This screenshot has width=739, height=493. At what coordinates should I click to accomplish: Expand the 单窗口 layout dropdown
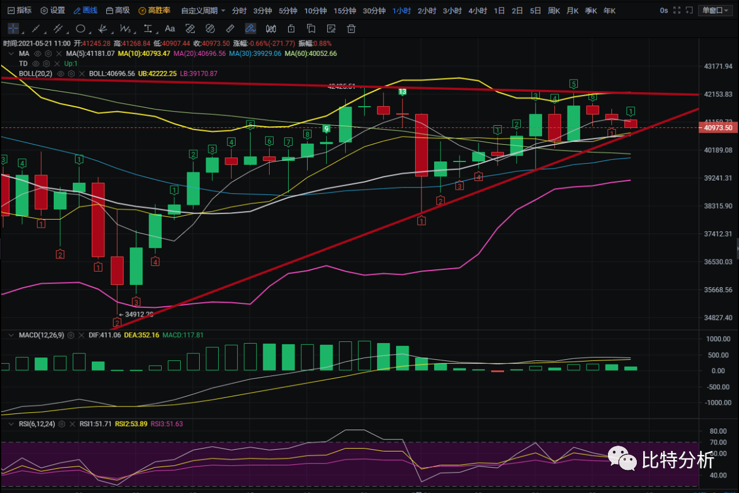point(715,10)
